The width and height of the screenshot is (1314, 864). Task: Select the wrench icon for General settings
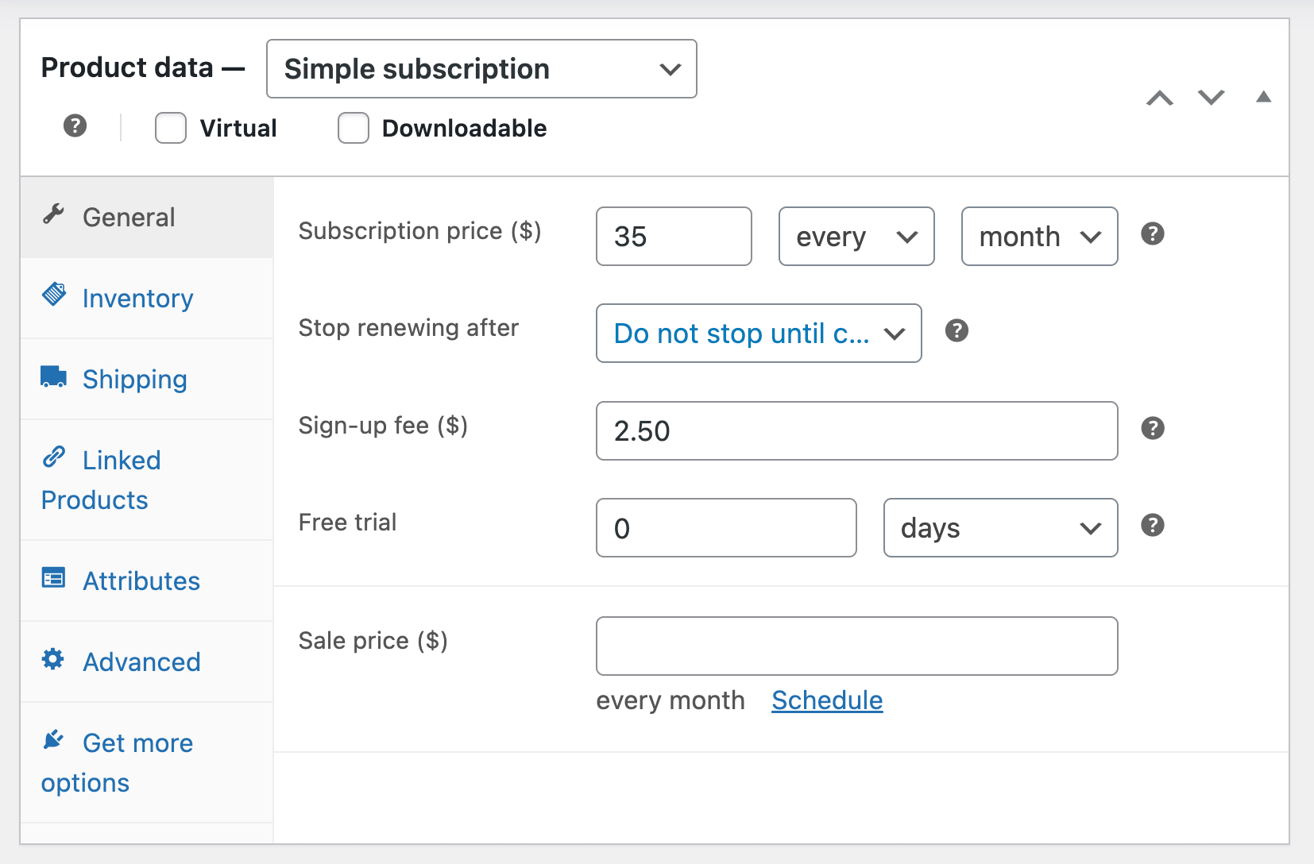(53, 214)
